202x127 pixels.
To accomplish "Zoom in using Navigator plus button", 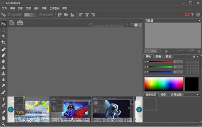I will [199, 51].
